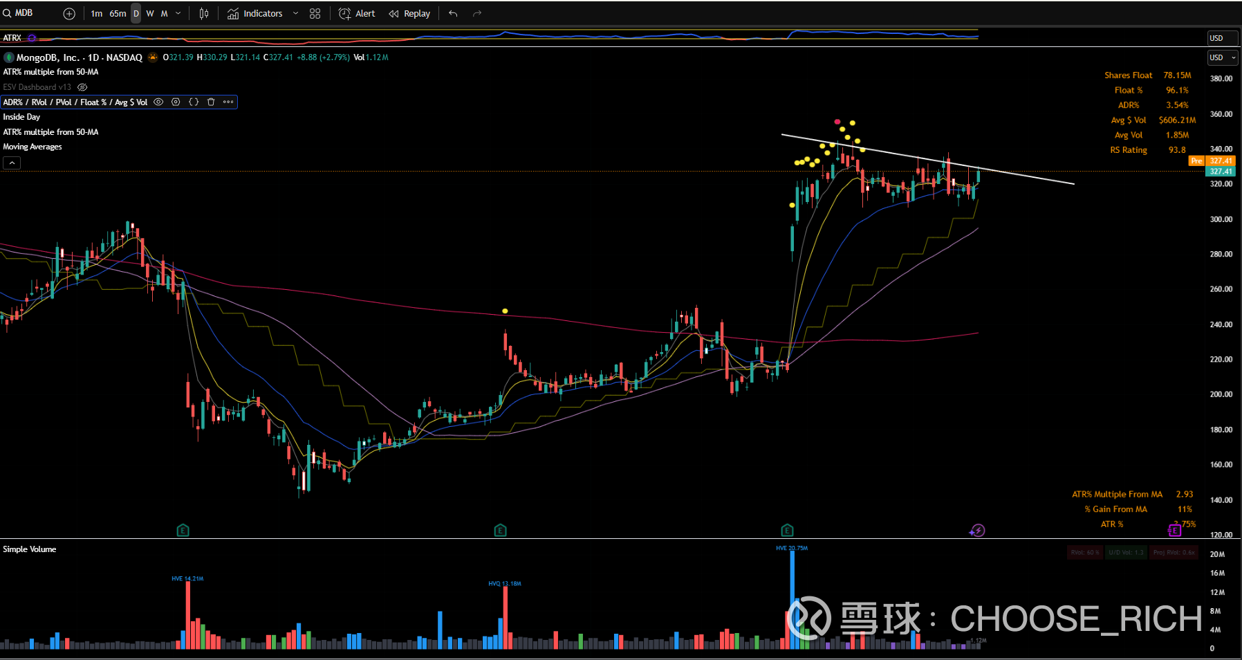View source code of the ADR% / RVol indicator
1242x660 pixels.
194,102
